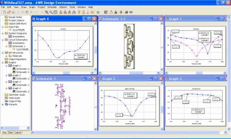Select the Zoom Out magnifier tool
This screenshot has width=231, height=139.
click(x=51, y=12)
